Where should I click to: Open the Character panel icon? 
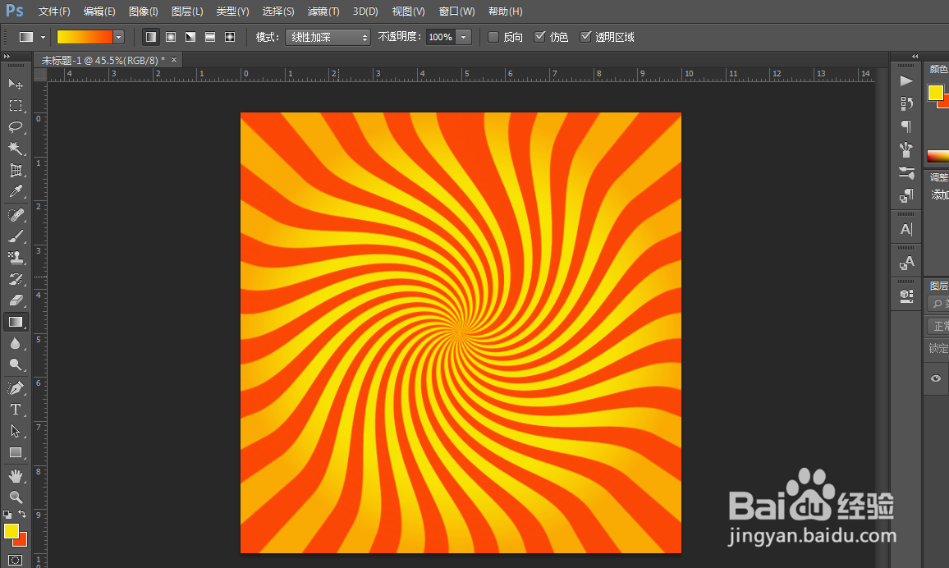pos(906,229)
